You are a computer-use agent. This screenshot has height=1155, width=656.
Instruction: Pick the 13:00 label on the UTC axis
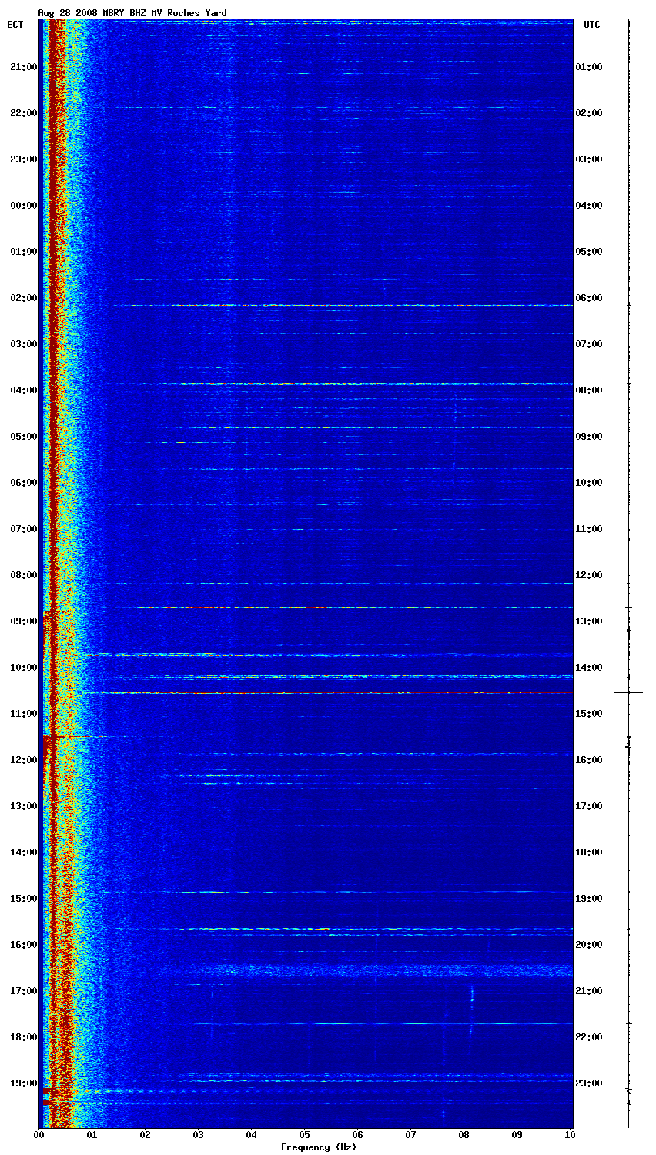(x=589, y=621)
